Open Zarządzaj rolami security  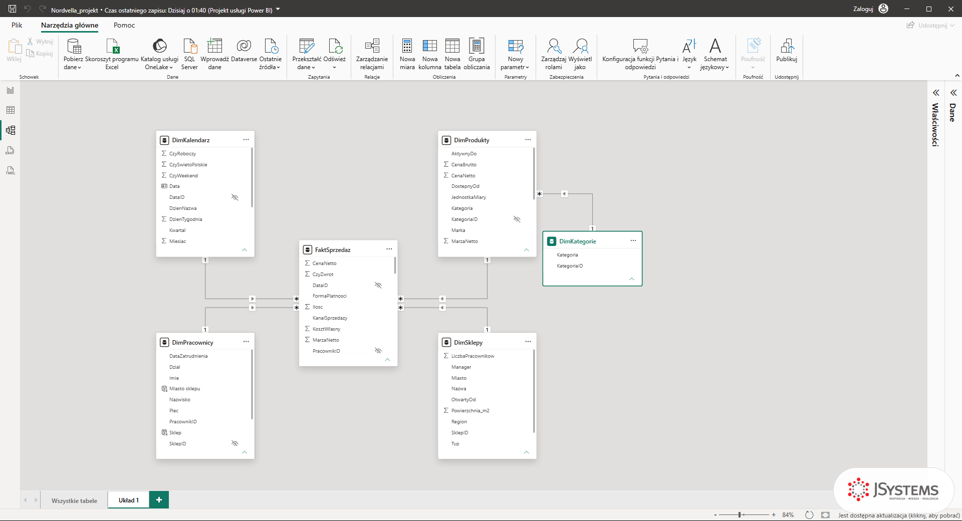pos(554,54)
